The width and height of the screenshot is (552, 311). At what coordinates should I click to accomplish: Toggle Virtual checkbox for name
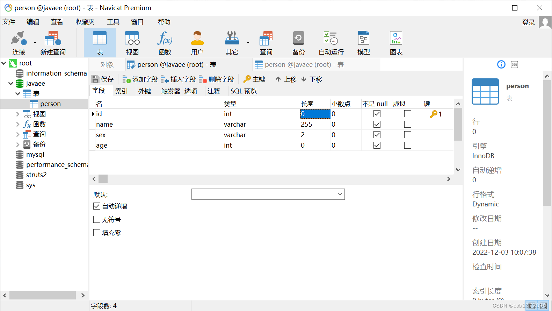(408, 124)
